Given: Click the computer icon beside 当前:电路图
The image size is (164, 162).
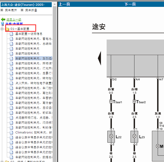Looking at the screenshot, I should click(x=2, y=24).
